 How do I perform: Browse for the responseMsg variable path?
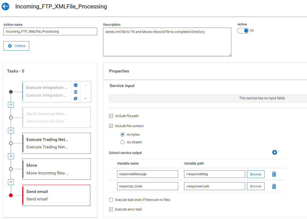tap(255, 174)
